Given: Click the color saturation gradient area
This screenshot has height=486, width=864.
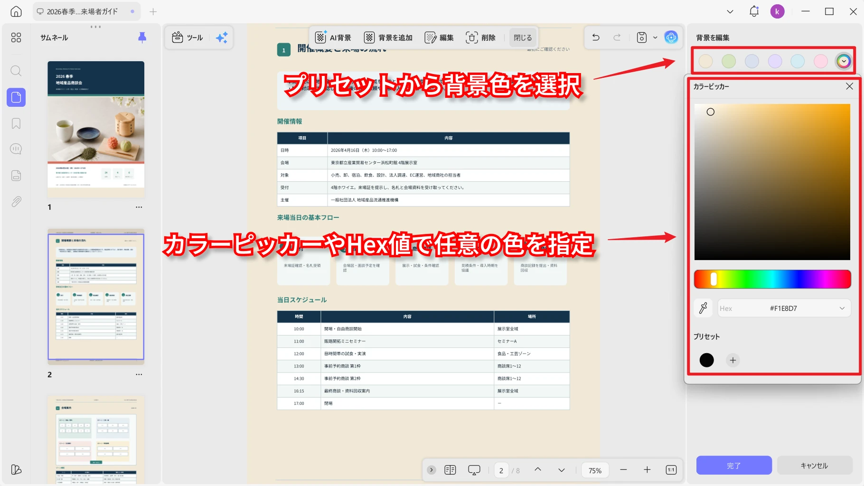Looking at the screenshot, I should (x=772, y=182).
